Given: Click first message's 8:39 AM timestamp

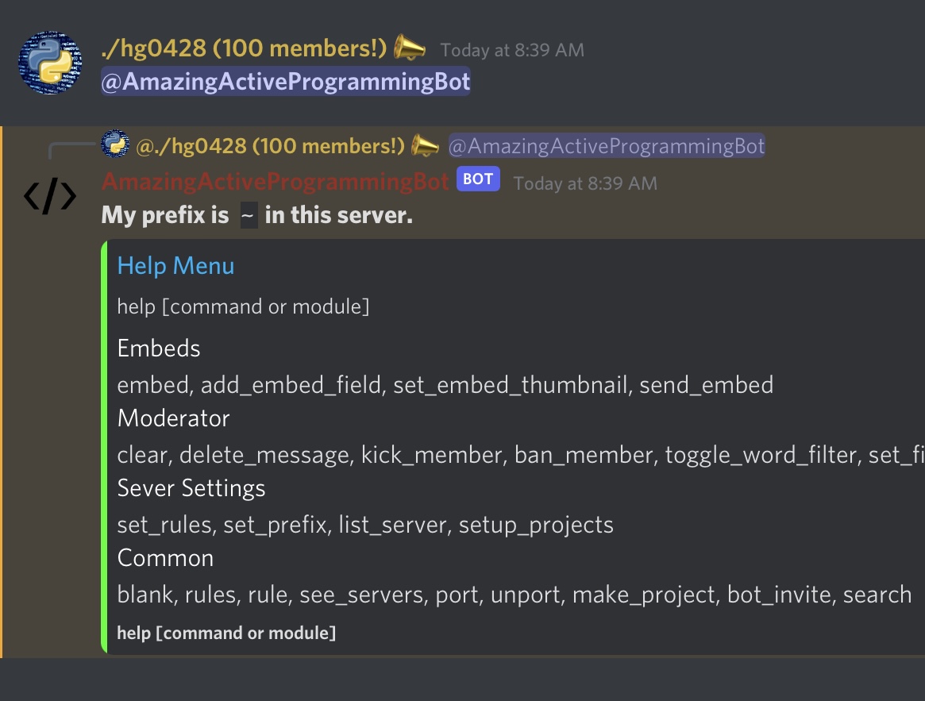Looking at the screenshot, I should point(512,50).
